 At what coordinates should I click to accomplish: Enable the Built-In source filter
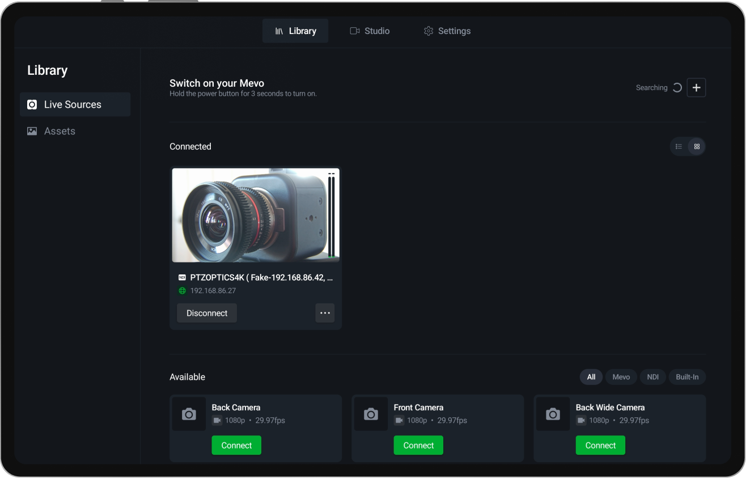[687, 377]
